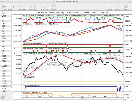Select ^GSPC in the symbol list
Image resolution: width=132 pixels, height=101 pixels.
[x=6, y=89]
